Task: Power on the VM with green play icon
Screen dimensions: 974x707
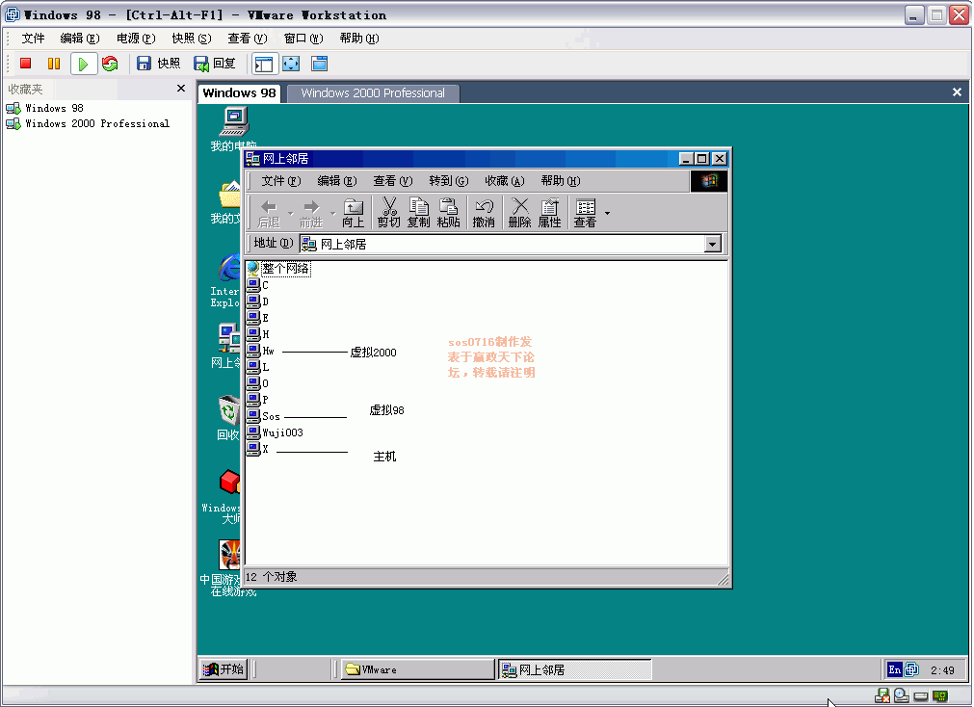Action: [83, 64]
